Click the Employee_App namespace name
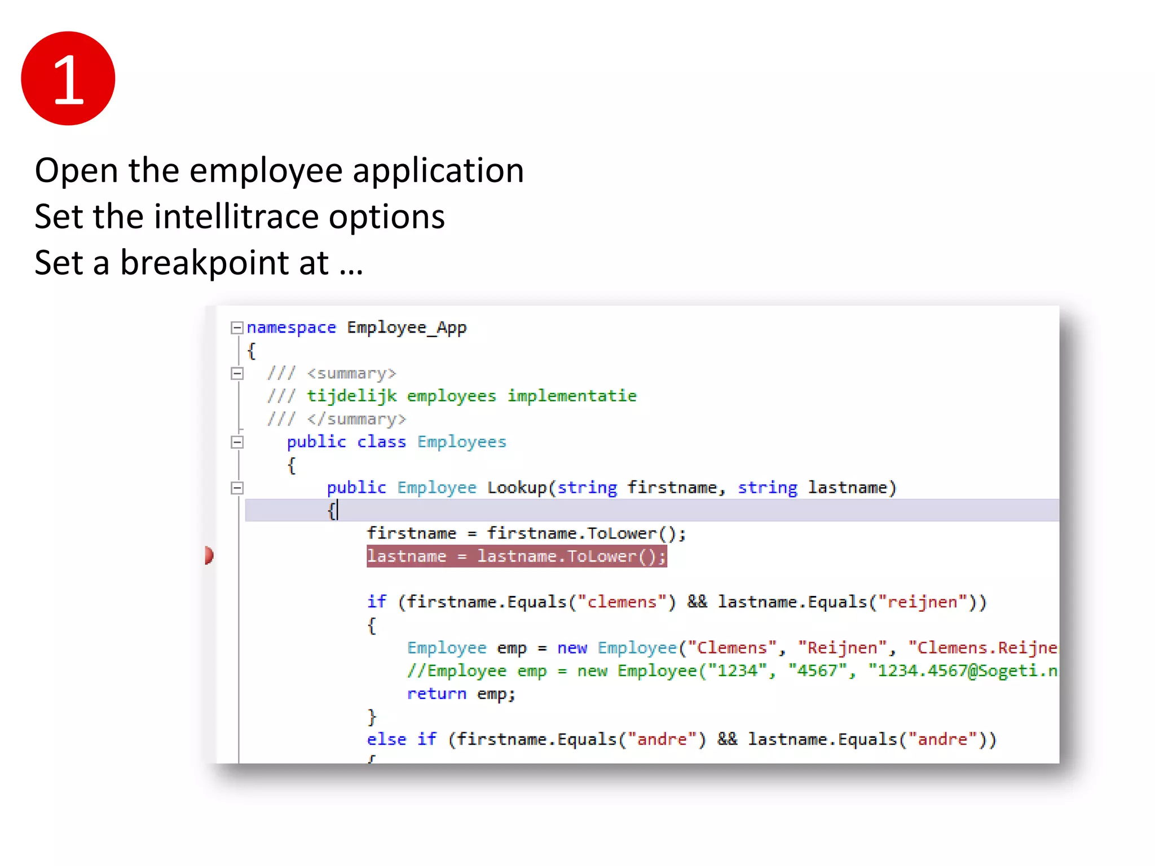The image size is (1155, 866). [407, 328]
